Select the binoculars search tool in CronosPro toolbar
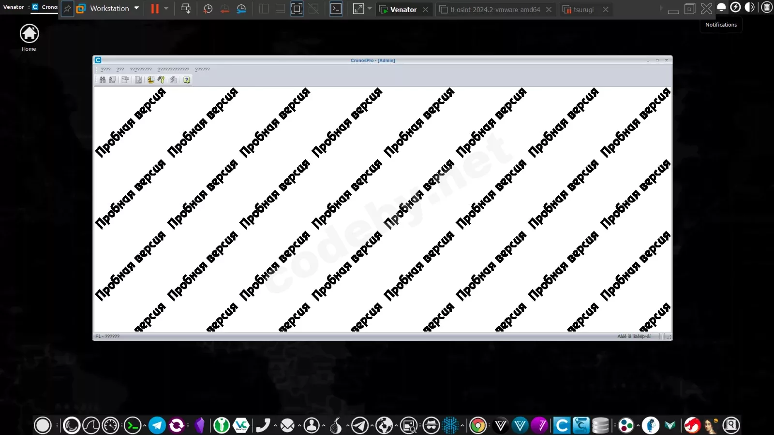This screenshot has height=435, width=774. [102, 80]
